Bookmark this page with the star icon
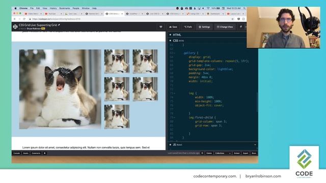Image resolution: width=326 pixels, height=183 pixels. click(232, 19)
